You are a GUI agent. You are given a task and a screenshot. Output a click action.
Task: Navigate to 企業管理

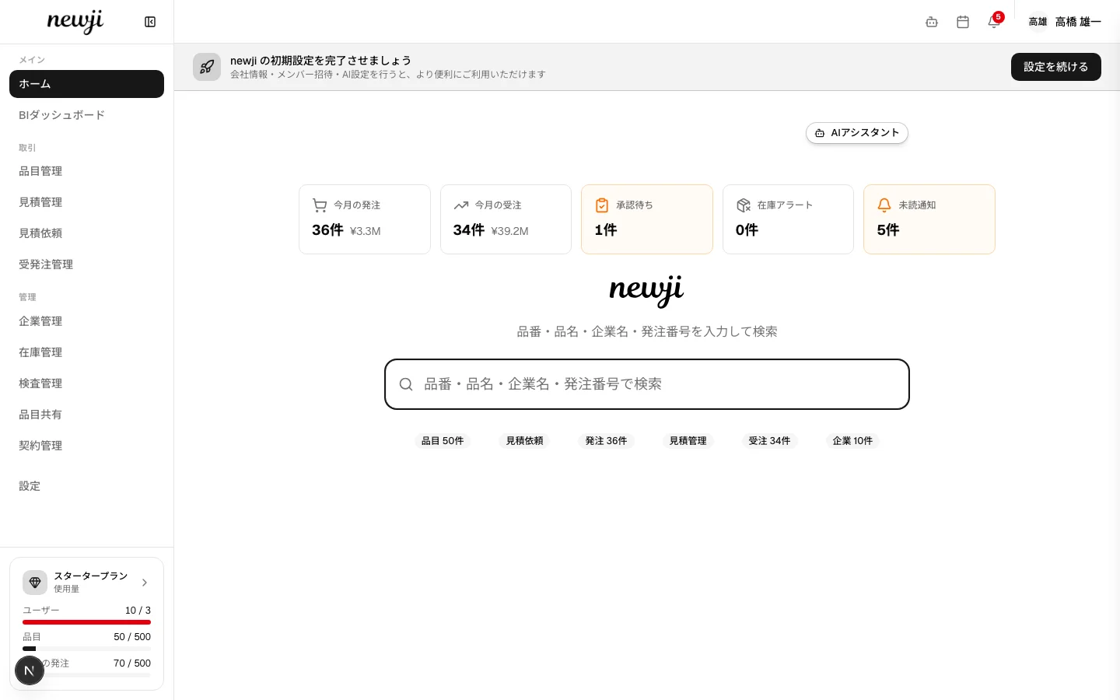[x=86, y=321]
